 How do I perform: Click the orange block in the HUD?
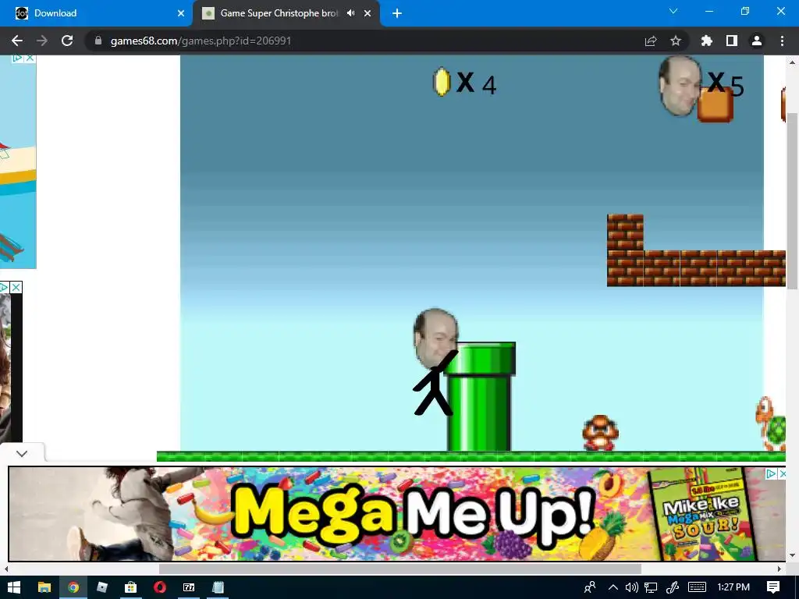click(x=716, y=105)
